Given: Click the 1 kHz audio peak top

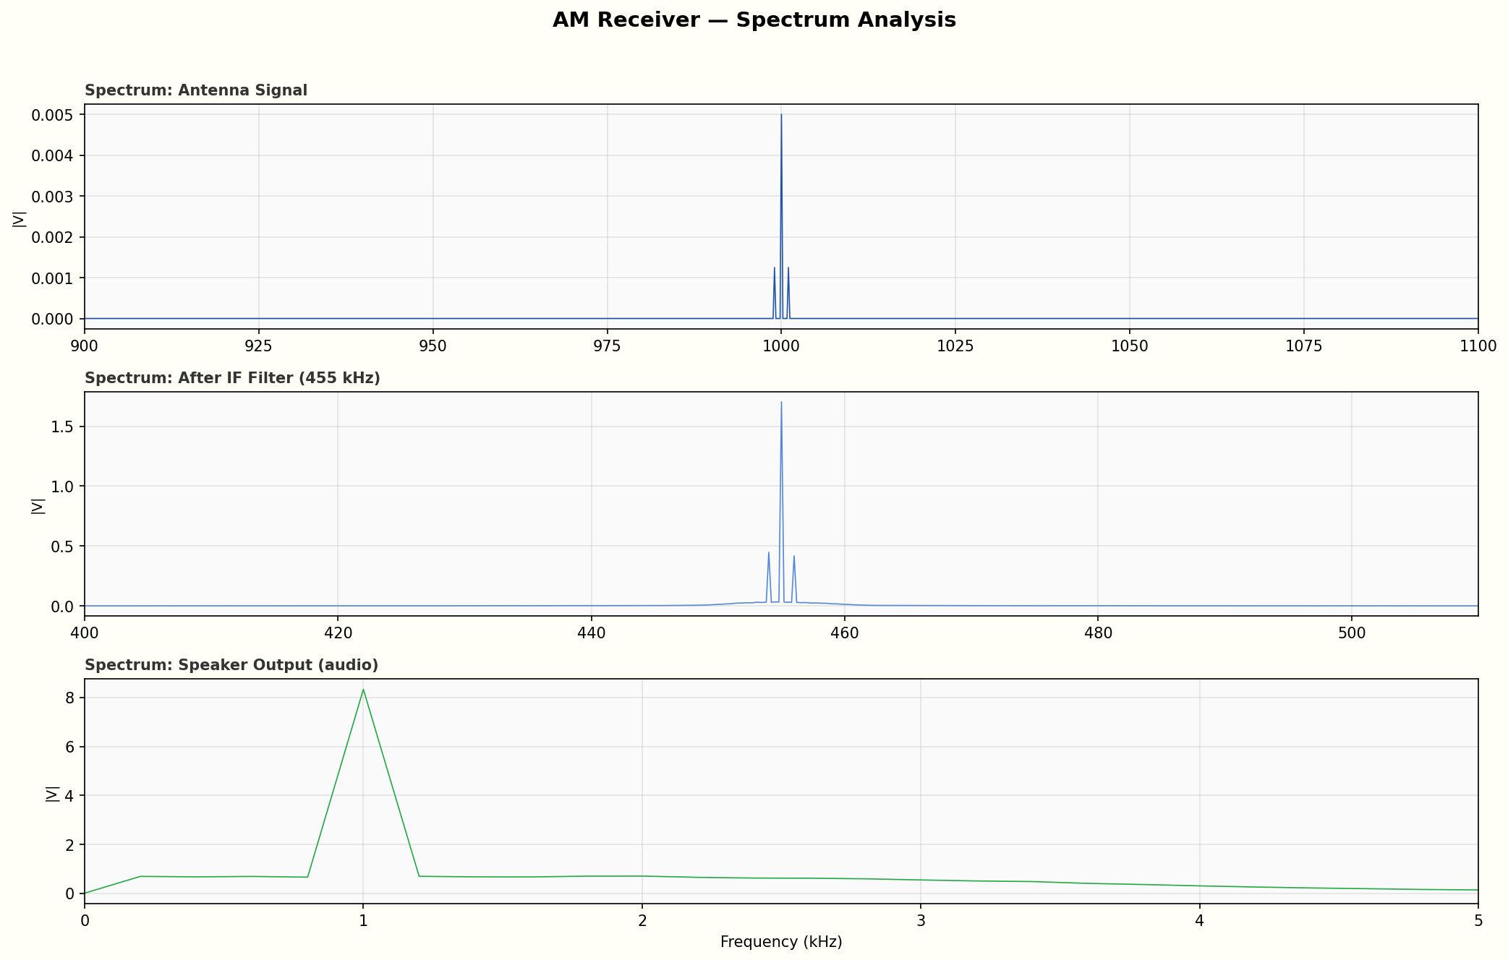Looking at the screenshot, I should 363,690.
